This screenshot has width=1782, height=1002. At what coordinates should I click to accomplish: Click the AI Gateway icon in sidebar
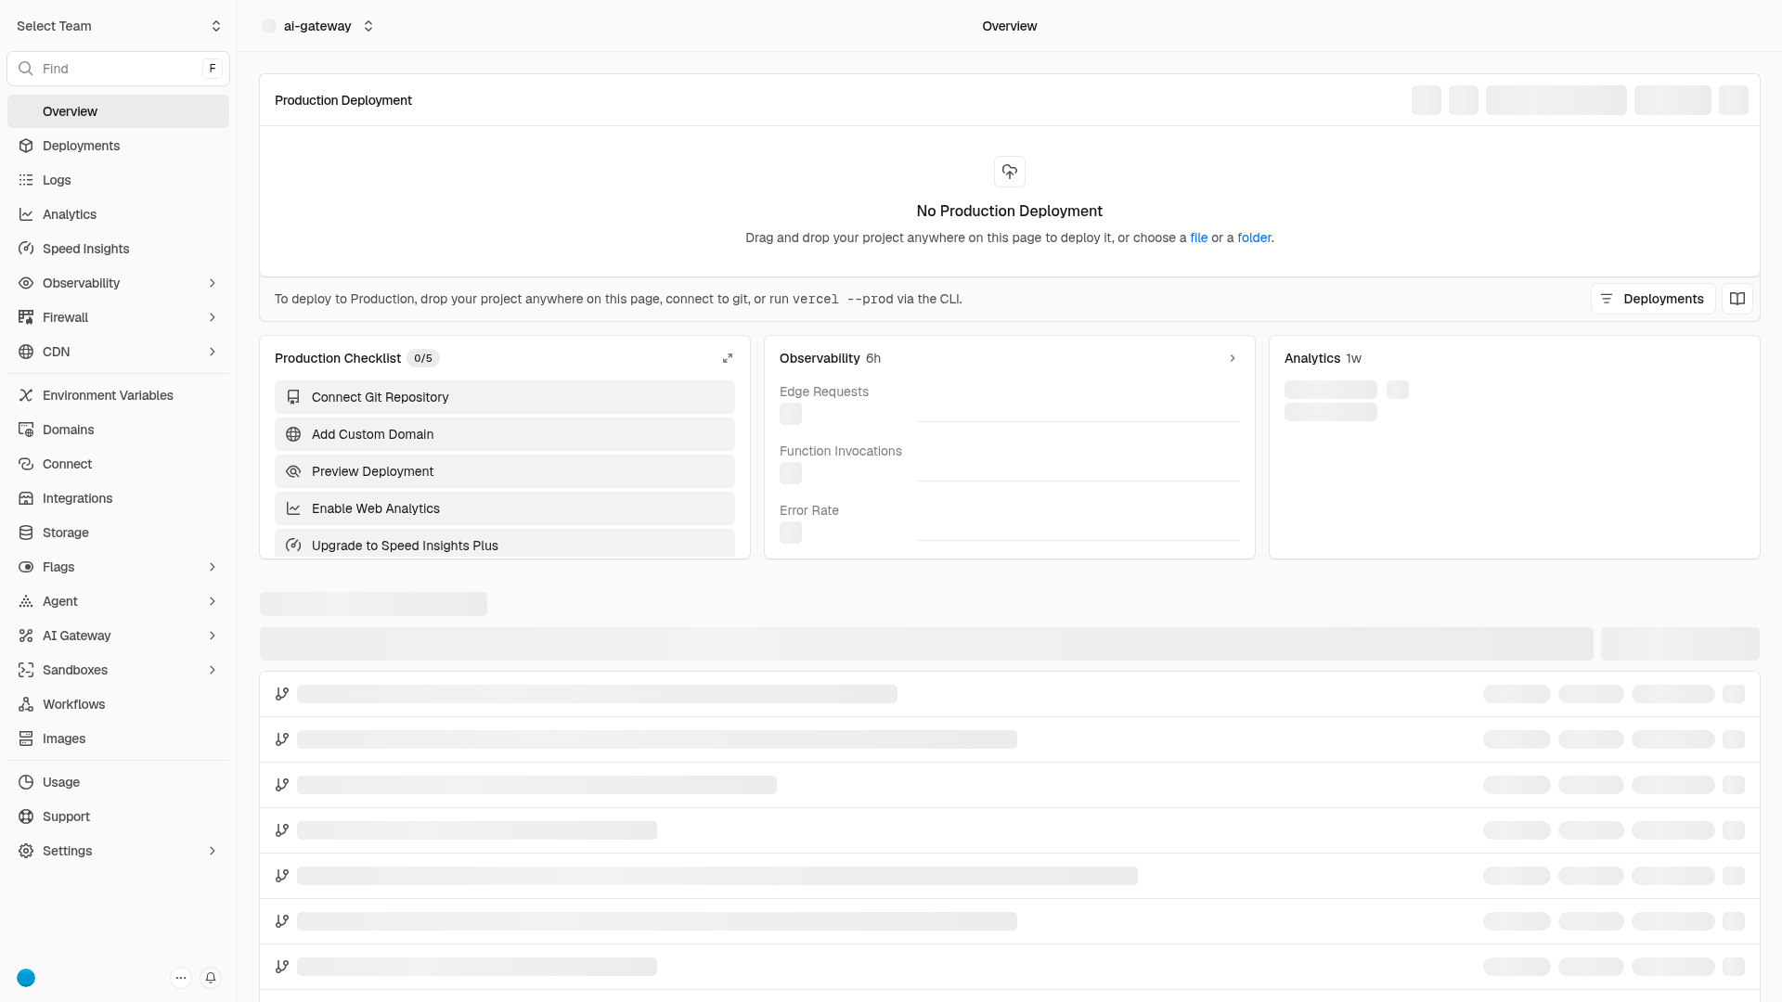tap(26, 636)
